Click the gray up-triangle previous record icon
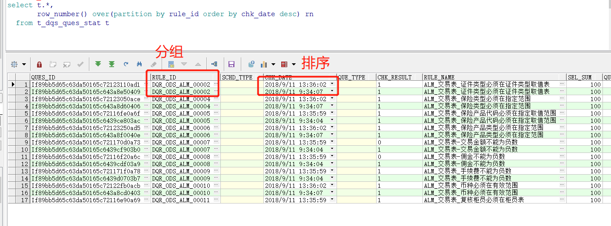Screen dimensions: 611x226 198,64
